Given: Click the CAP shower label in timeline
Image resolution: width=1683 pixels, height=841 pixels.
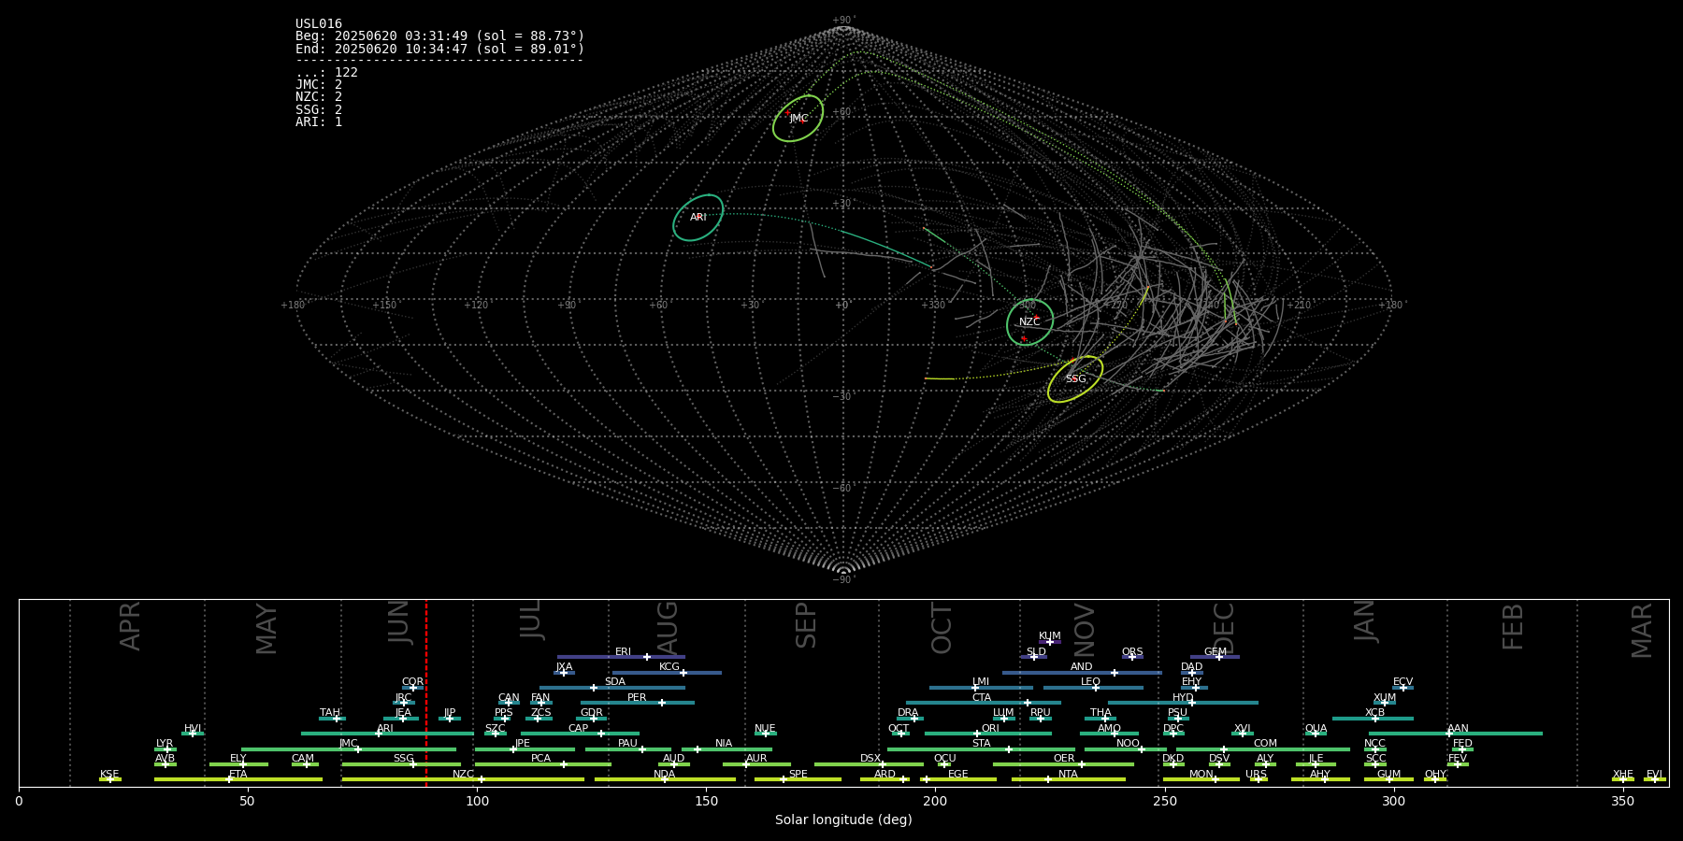Looking at the screenshot, I should click(x=579, y=729).
